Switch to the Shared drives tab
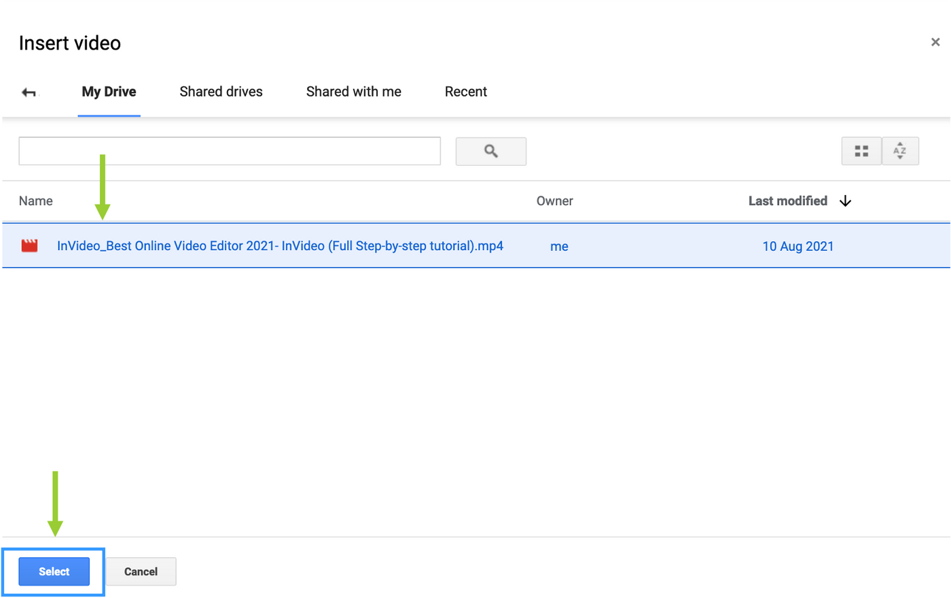This screenshot has width=951, height=598. [221, 91]
